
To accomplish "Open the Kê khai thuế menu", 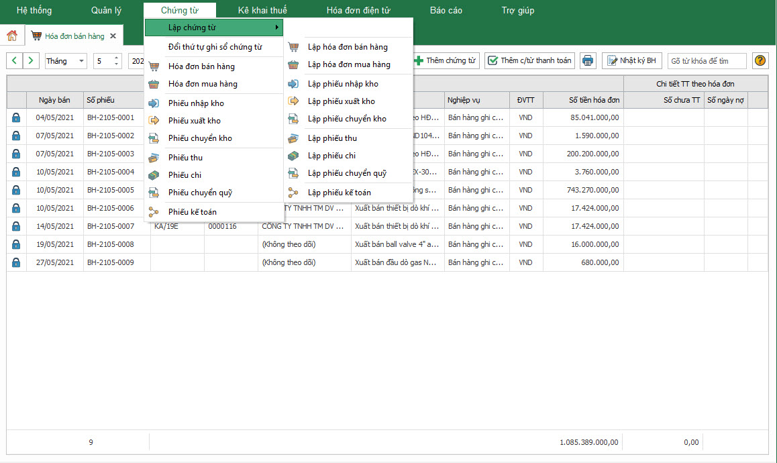I will pyautogui.click(x=262, y=11).
